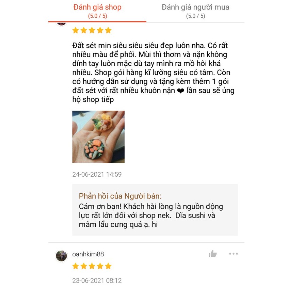Select the review text starting with Đất sét mịn

pos(153,73)
